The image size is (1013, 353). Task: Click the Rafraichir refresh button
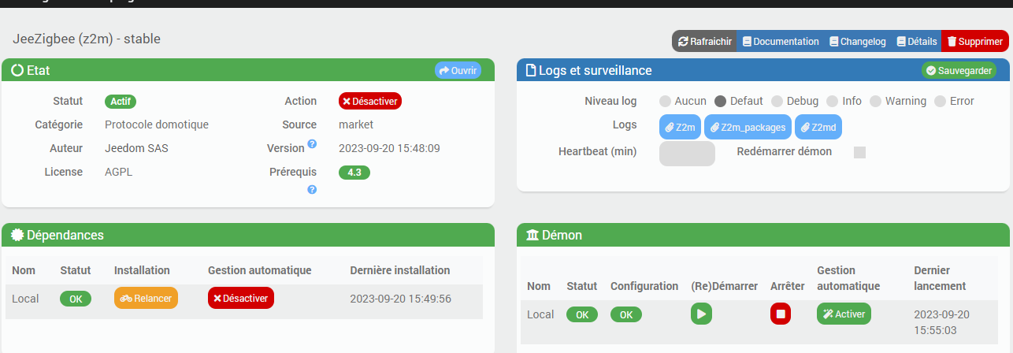click(704, 42)
